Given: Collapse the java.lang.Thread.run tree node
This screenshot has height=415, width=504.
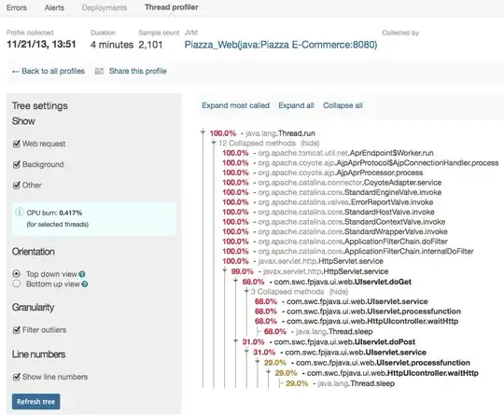Looking at the screenshot, I should tap(203, 131).
